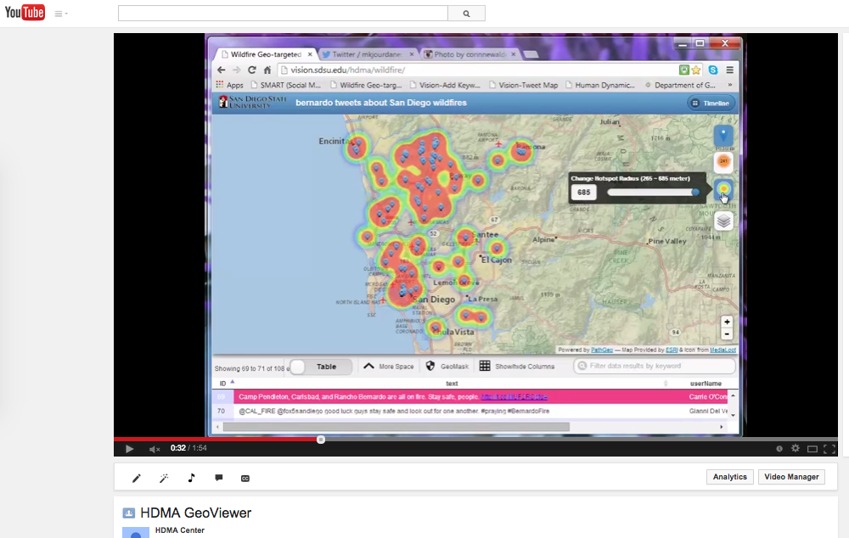Viewport: 849px width, 538px height.
Task: Click the table horizontal scrollbar
Action: 396,427
